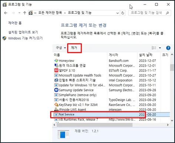
Task: Click vertical scrollbar down arrow
Action: pyautogui.click(x=172, y=120)
